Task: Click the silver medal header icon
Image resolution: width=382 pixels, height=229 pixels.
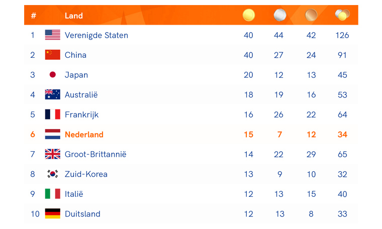Action: (x=279, y=15)
